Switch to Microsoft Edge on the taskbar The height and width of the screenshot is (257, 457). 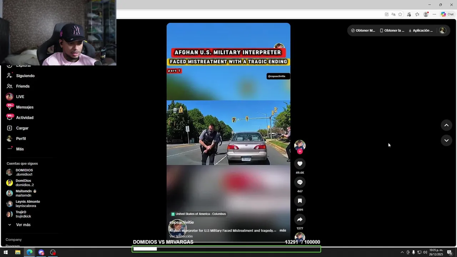tap(29, 252)
